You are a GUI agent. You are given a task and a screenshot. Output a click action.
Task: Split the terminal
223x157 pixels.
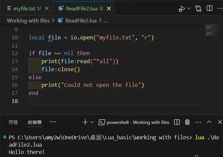[177, 122]
